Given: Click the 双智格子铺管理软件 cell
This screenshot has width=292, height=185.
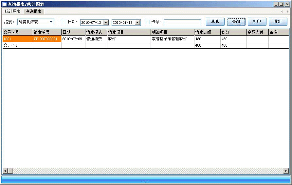Looking at the screenshot, I should pyautogui.click(x=173, y=39).
